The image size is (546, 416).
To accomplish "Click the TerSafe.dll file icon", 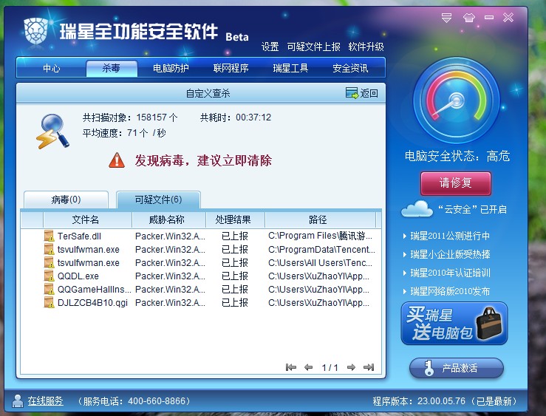I will (49, 236).
